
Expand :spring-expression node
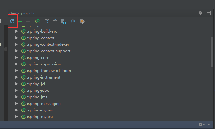[x=16, y=64]
